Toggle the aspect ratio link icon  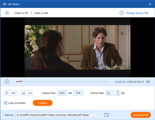coord(70,93)
